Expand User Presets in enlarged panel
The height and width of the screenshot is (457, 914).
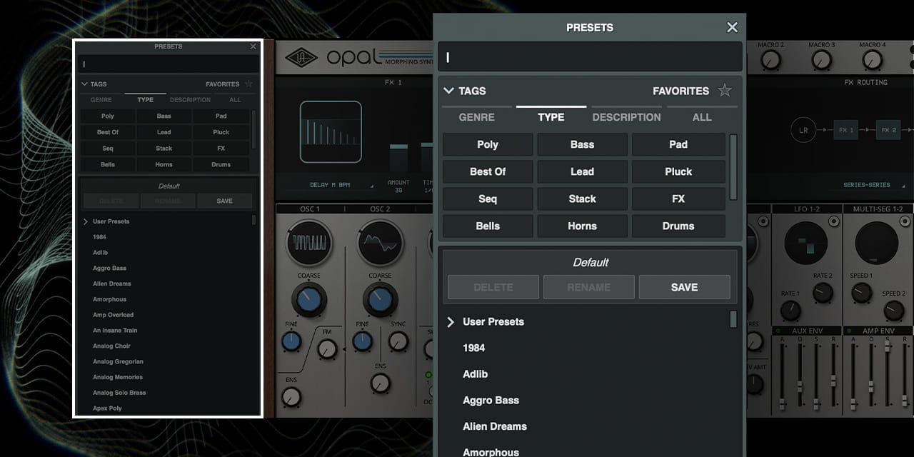(x=451, y=322)
